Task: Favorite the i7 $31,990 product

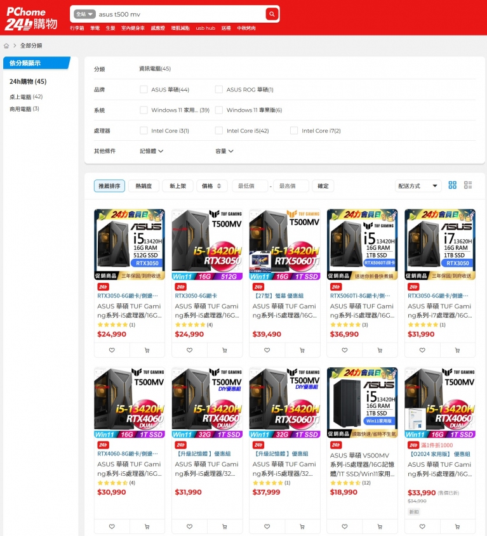Action: [422, 350]
